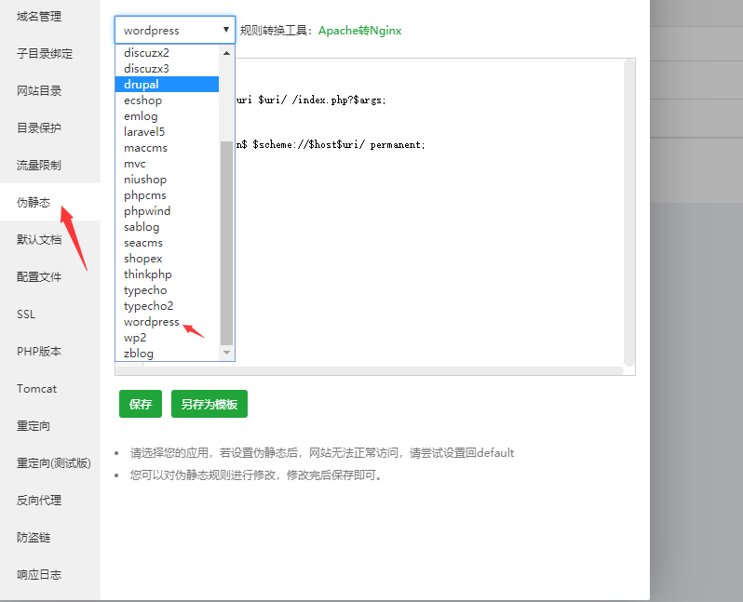This screenshot has height=602, width=743.
Task: Click the dropdown list scroll-up arrow
Action: pos(226,53)
